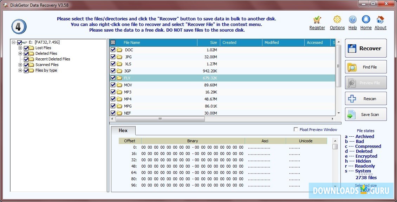Click the Deleted Files folder icon in the tree
This screenshot has width=397, height=202.
point(31,53)
